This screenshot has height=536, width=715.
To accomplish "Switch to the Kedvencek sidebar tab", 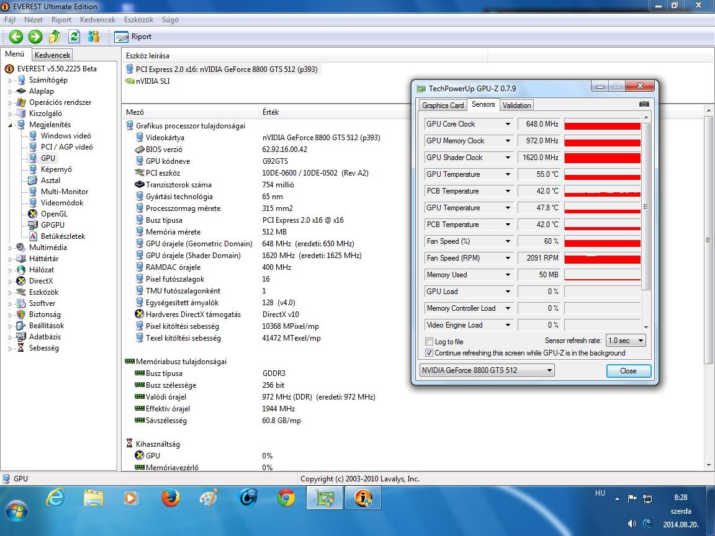I will 52,55.
